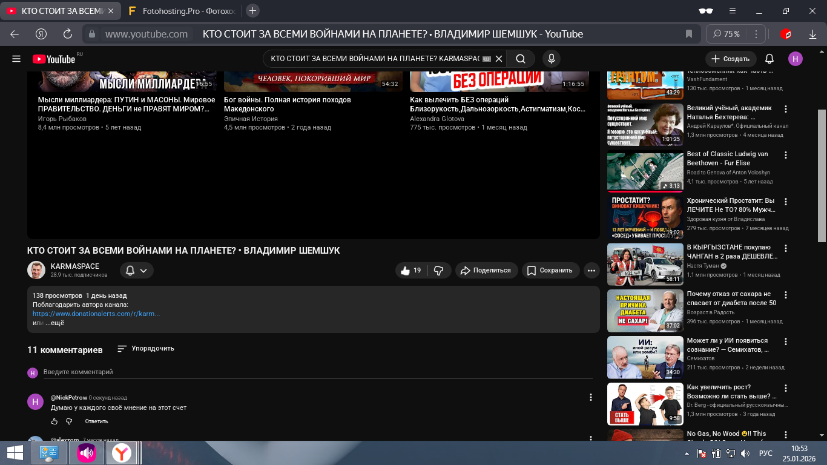This screenshot has width=827, height=465.
Task: Dislike the @NickPetrow comment
Action: point(69,421)
